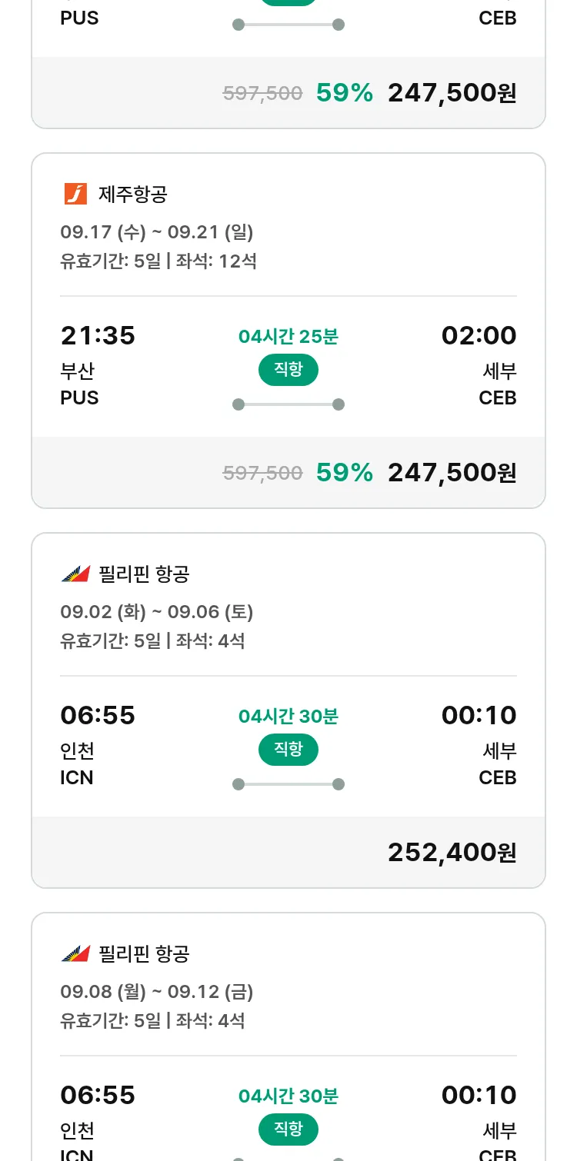Image resolution: width=577 pixels, height=1161 pixels.
Task: Click Philippine Airlines logo on 09.02 flight
Action: coord(75,574)
